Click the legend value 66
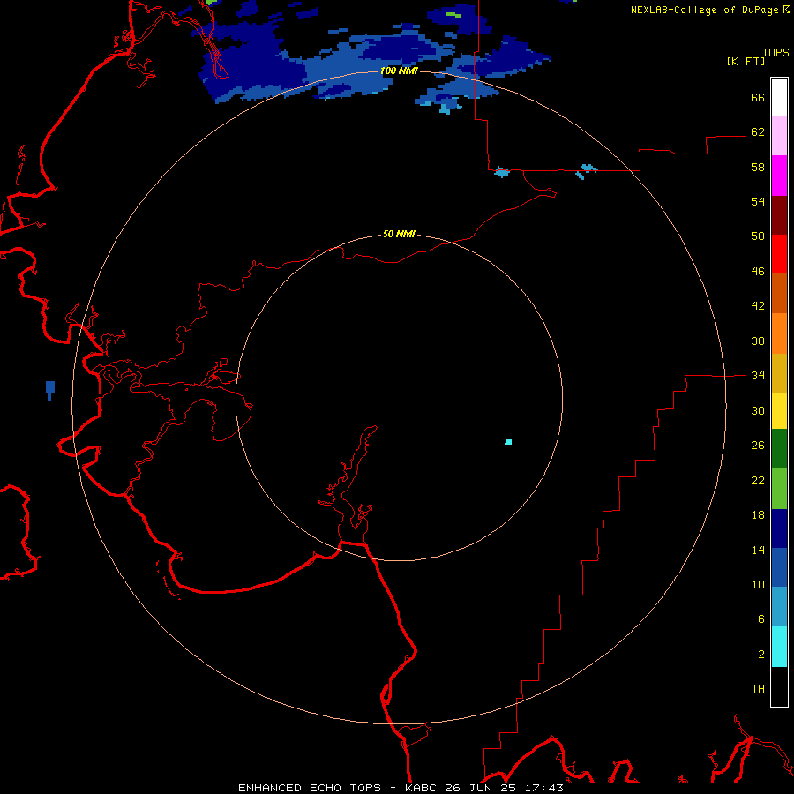This screenshot has width=794, height=794. [x=758, y=97]
